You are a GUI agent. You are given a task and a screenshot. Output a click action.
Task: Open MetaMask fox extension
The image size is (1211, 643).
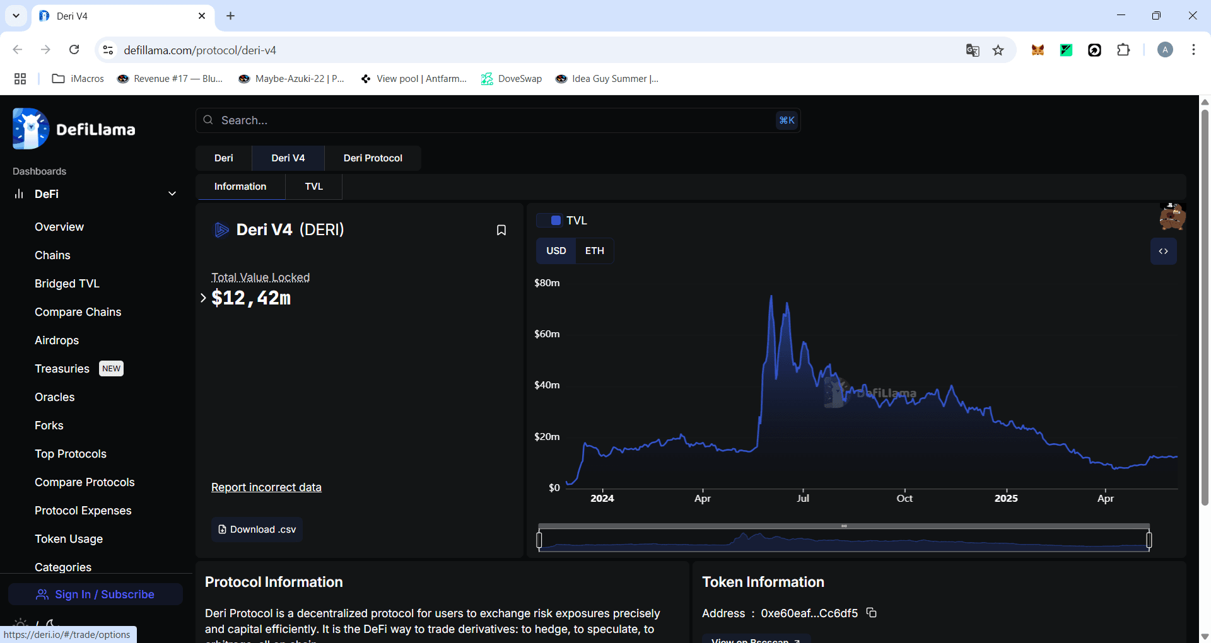point(1038,50)
